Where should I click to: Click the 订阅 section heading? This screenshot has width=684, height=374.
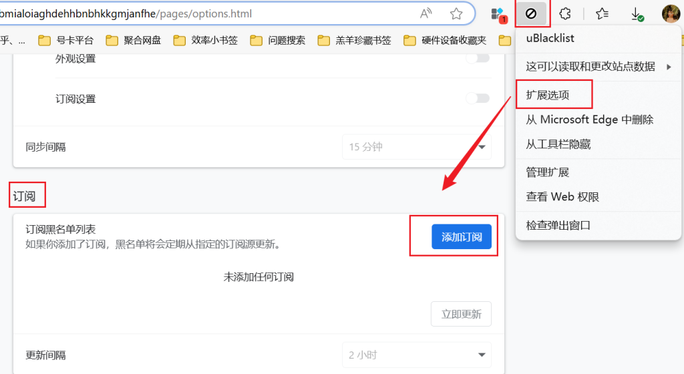24,196
